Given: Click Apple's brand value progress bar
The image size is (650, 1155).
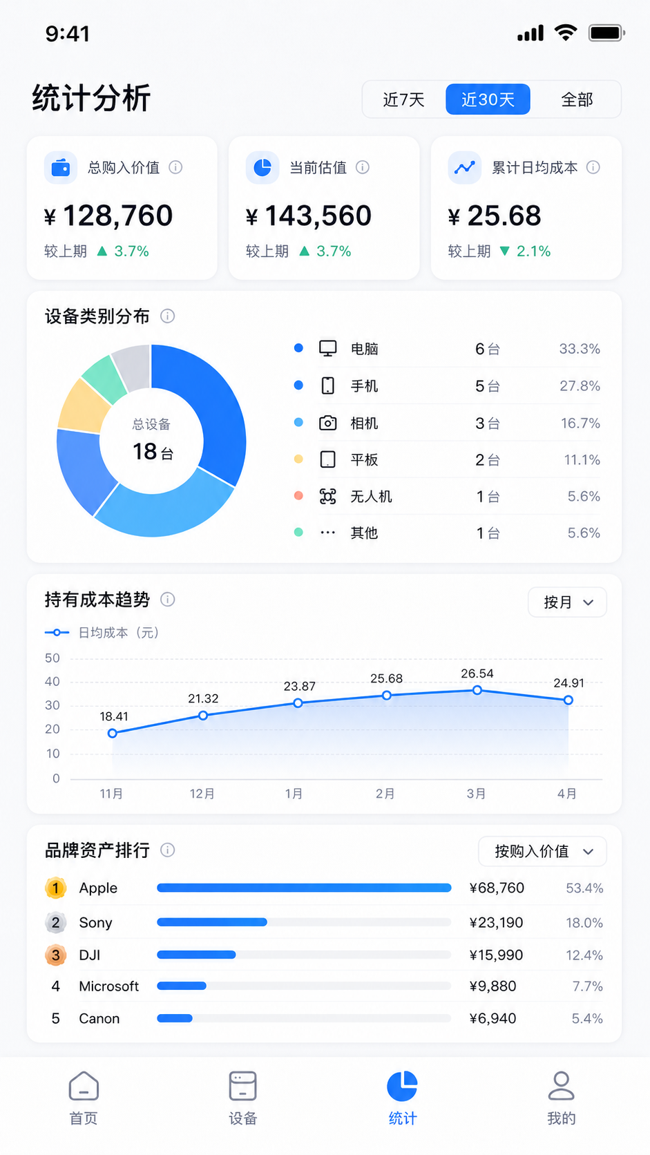Looking at the screenshot, I should (304, 888).
